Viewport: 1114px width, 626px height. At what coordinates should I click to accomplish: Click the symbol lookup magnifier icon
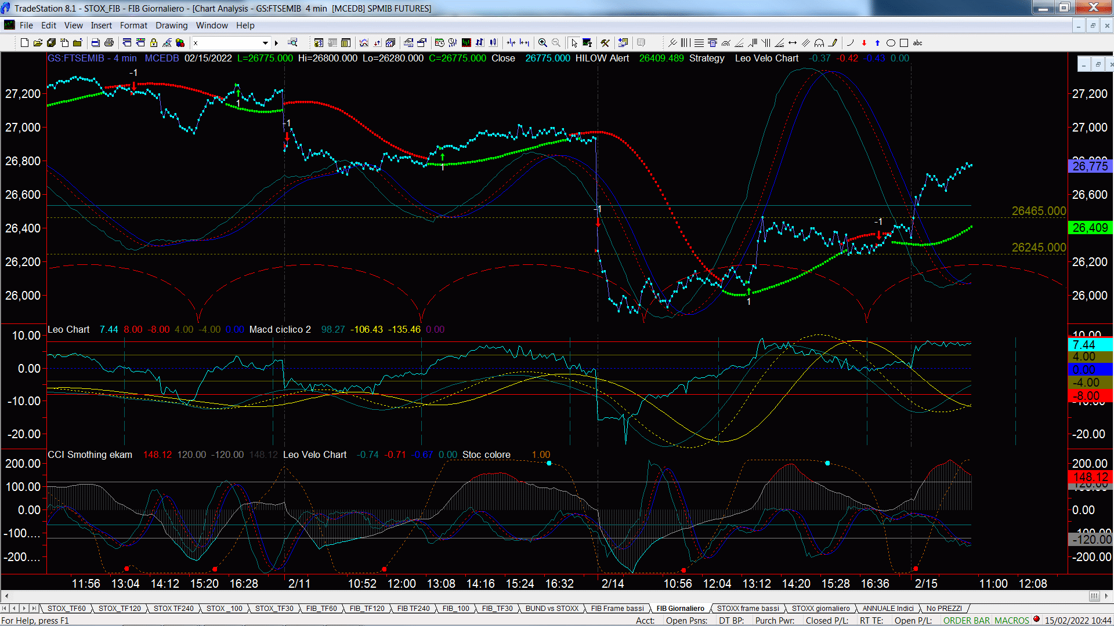click(x=292, y=42)
